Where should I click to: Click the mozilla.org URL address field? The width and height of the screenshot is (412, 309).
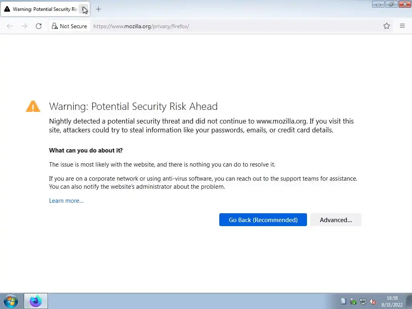(141, 26)
